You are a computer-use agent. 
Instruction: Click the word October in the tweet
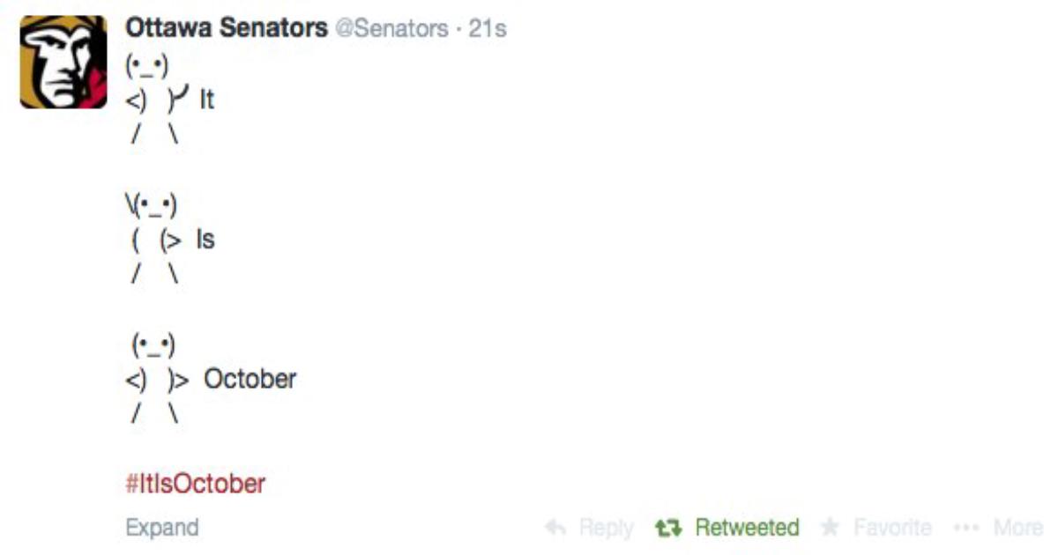250,380
